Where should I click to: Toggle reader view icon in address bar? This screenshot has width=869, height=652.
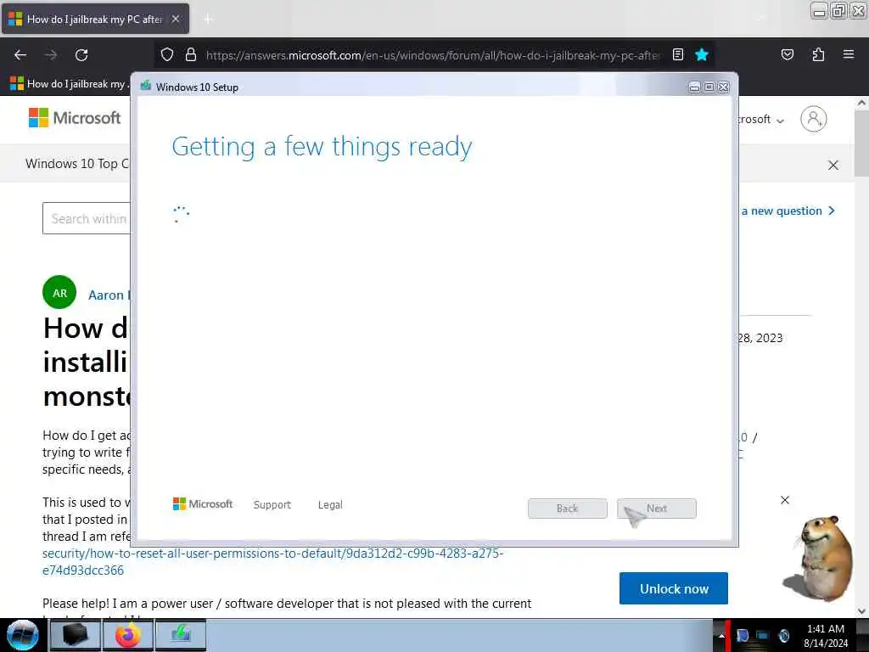pos(678,54)
